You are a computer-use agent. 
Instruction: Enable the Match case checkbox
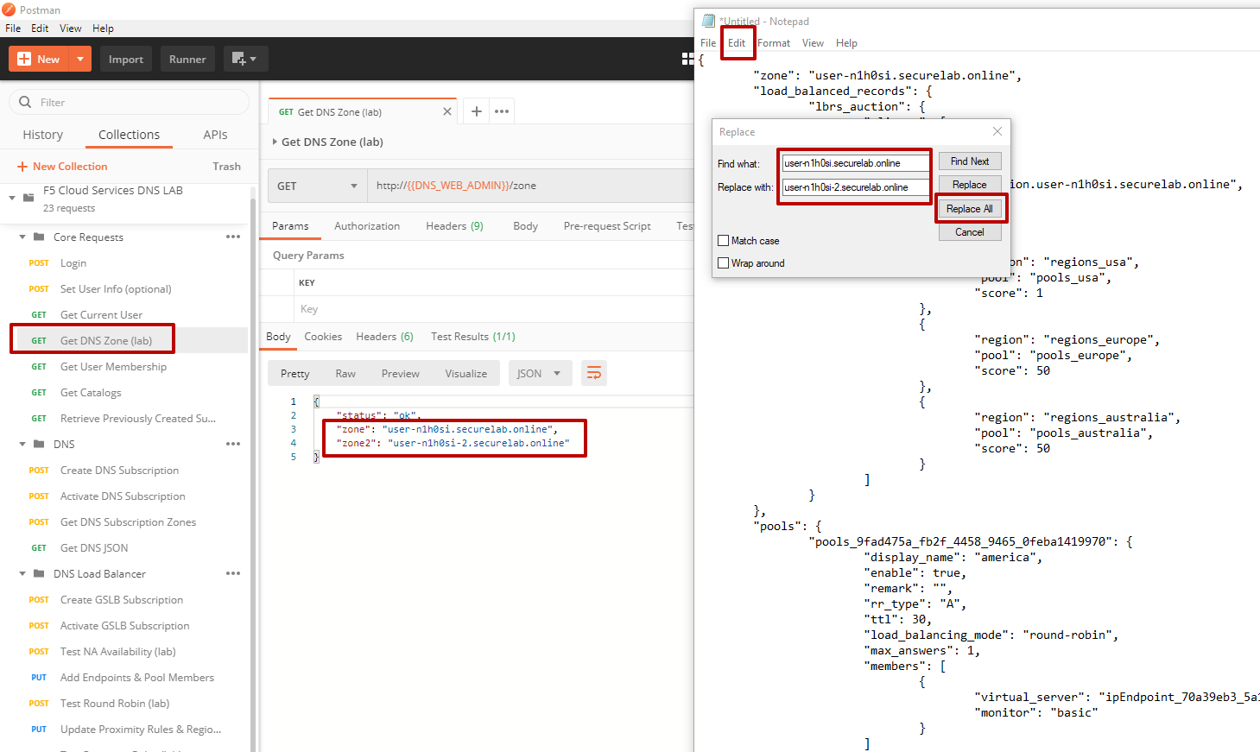click(724, 240)
